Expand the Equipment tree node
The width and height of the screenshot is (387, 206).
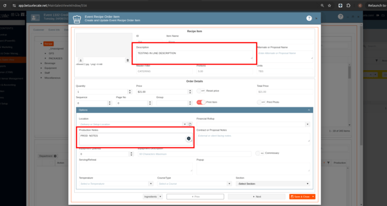[41, 68]
